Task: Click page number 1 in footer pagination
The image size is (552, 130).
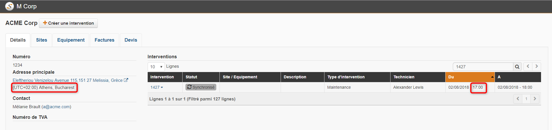Action: (526, 99)
